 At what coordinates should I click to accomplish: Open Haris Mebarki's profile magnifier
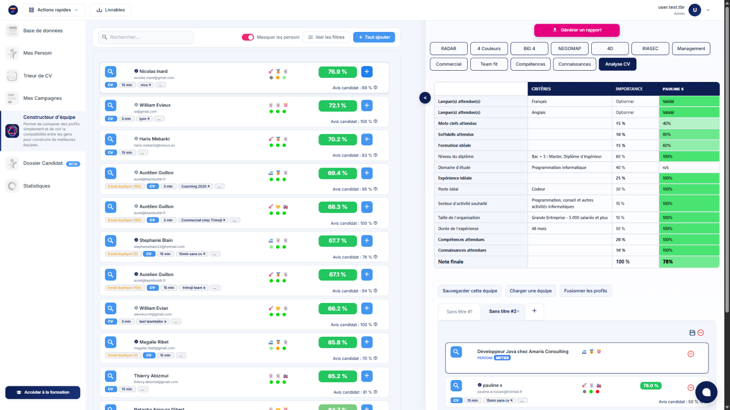pos(110,139)
